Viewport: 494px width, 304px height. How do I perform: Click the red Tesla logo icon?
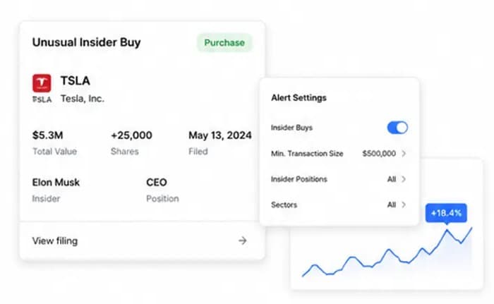[42, 83]
